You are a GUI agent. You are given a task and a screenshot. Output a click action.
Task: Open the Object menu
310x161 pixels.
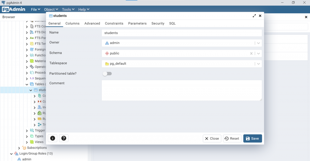point(51,9)
